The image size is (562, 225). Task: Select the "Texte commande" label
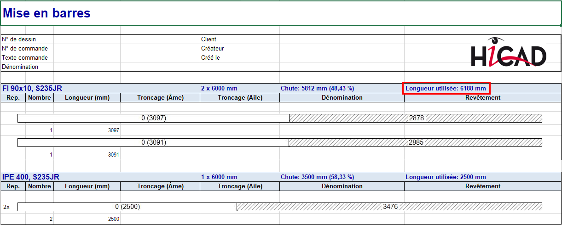pos(25,58)
